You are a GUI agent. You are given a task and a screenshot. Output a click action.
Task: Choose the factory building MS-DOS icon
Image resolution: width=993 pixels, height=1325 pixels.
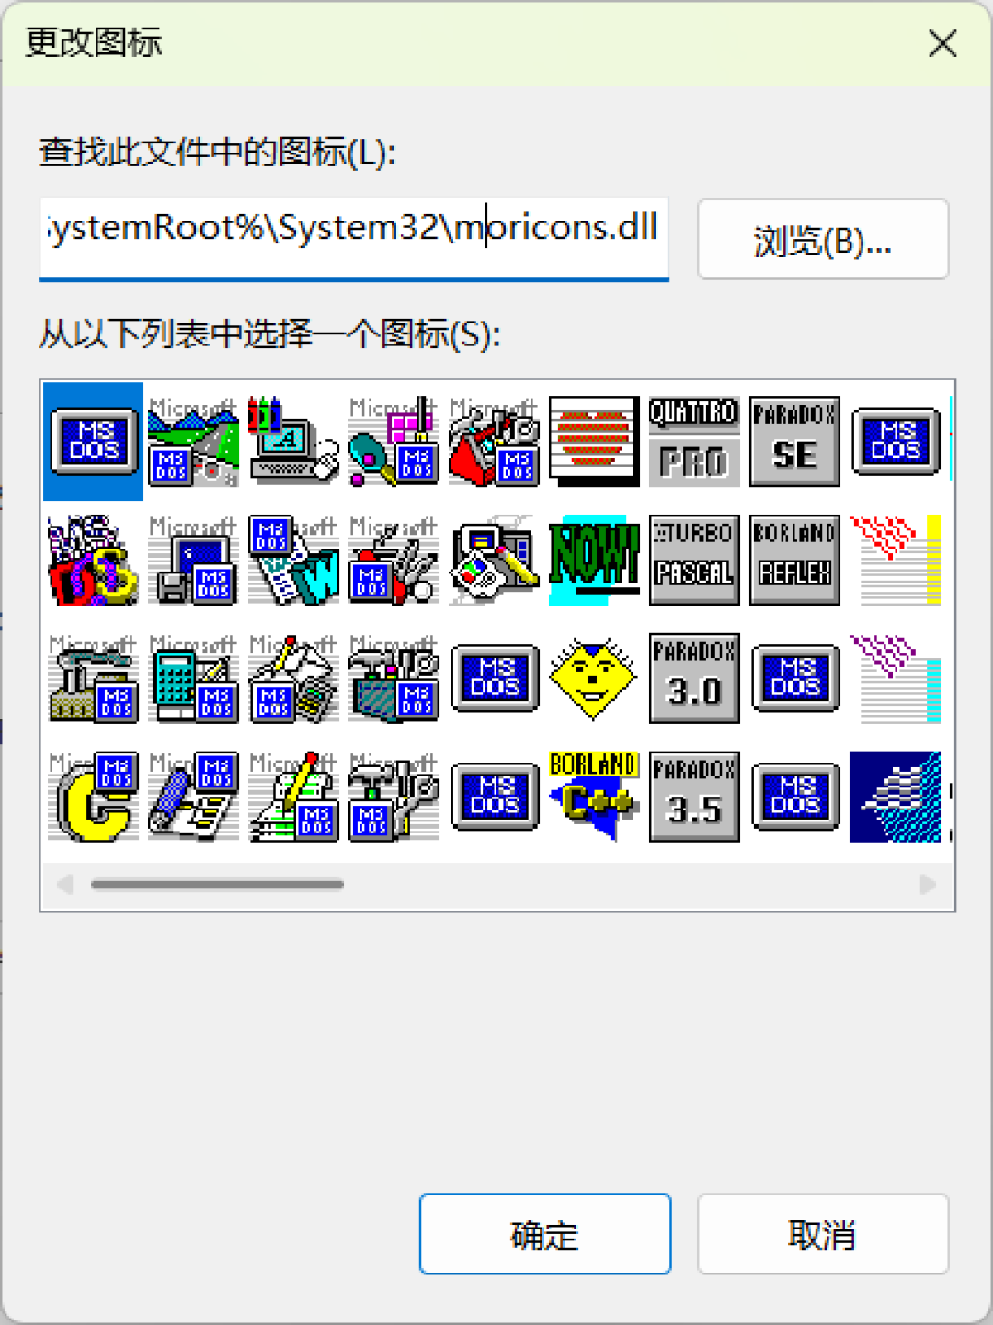pos(94,678)
